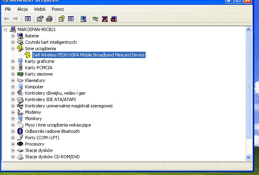The image size is (259, 175).
Task: Expand Mysz i inne urządzenia wskazujące
Action: 13,125
